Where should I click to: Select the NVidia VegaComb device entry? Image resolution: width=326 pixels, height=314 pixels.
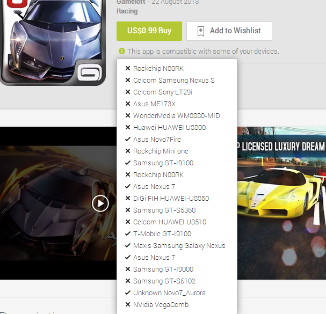(161, 305)
